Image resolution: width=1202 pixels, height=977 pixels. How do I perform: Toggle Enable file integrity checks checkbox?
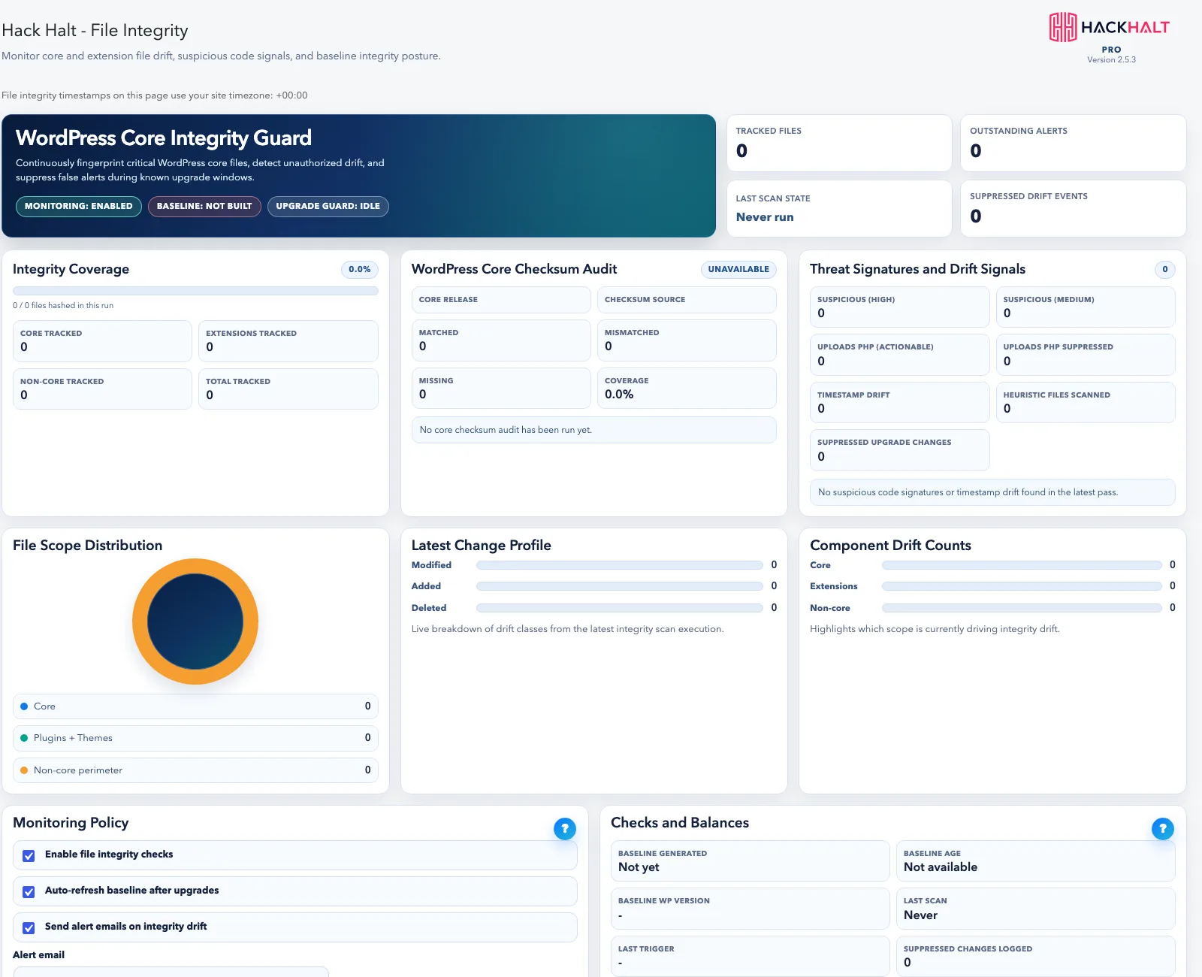[x=29, y=856]
